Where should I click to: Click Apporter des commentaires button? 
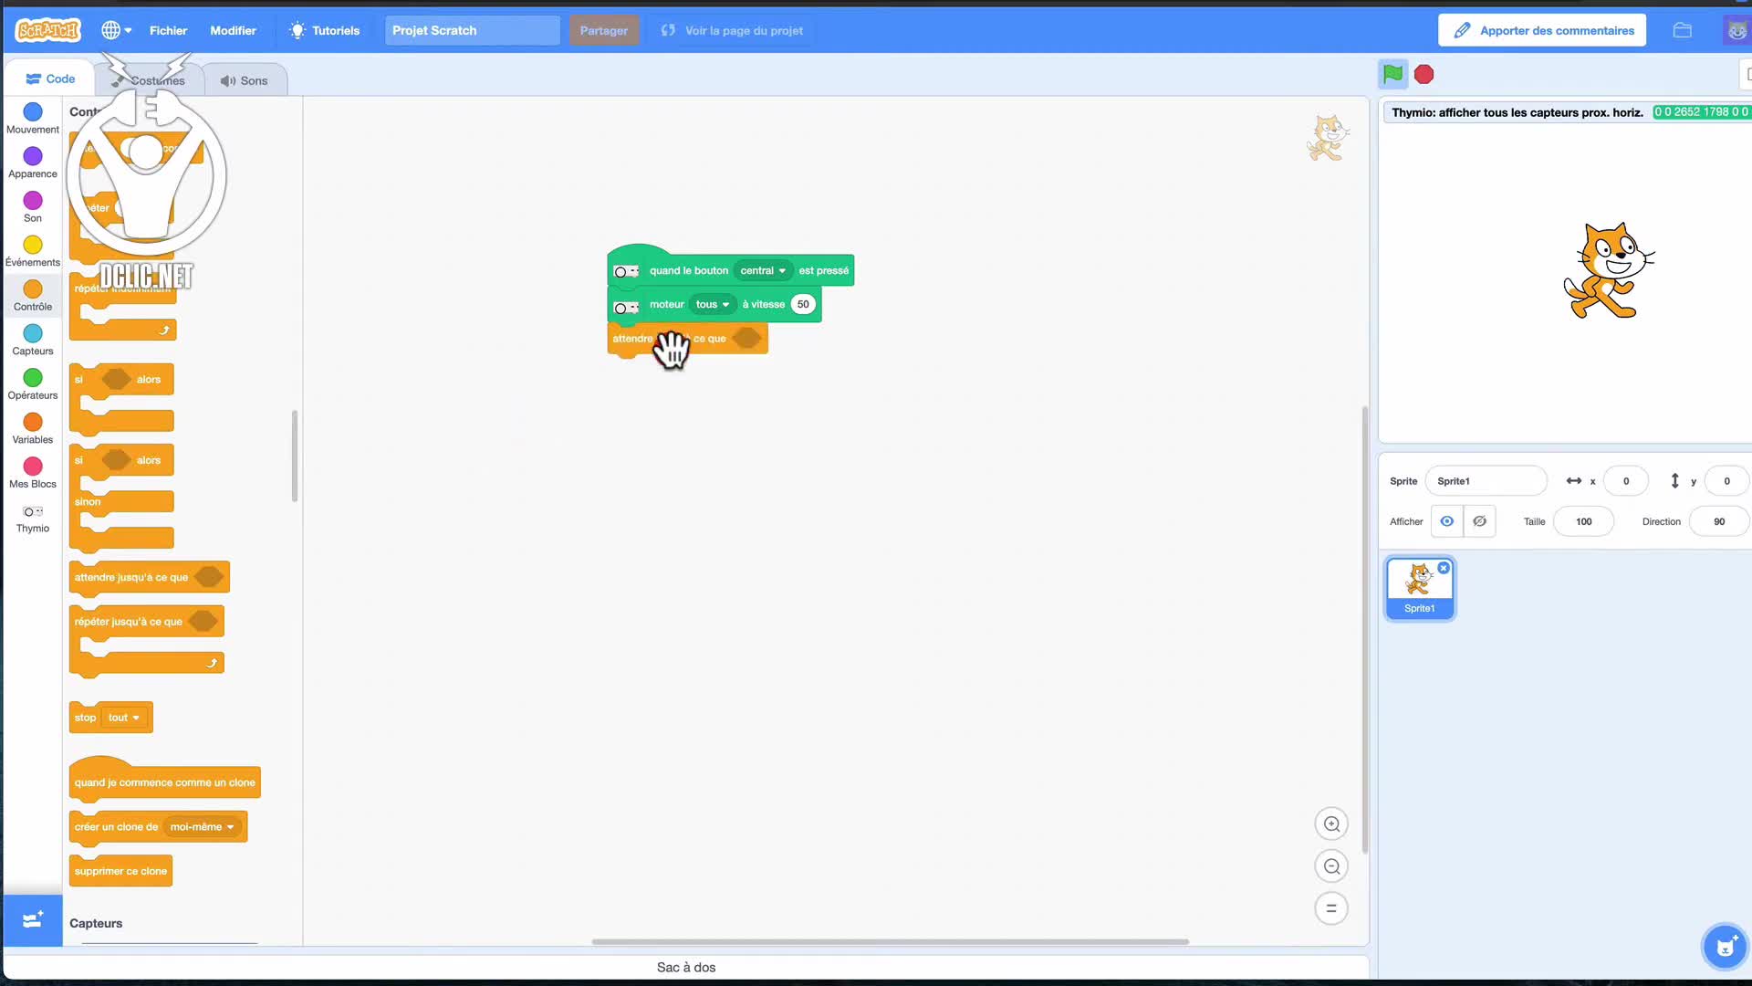tap(1542, 30)
